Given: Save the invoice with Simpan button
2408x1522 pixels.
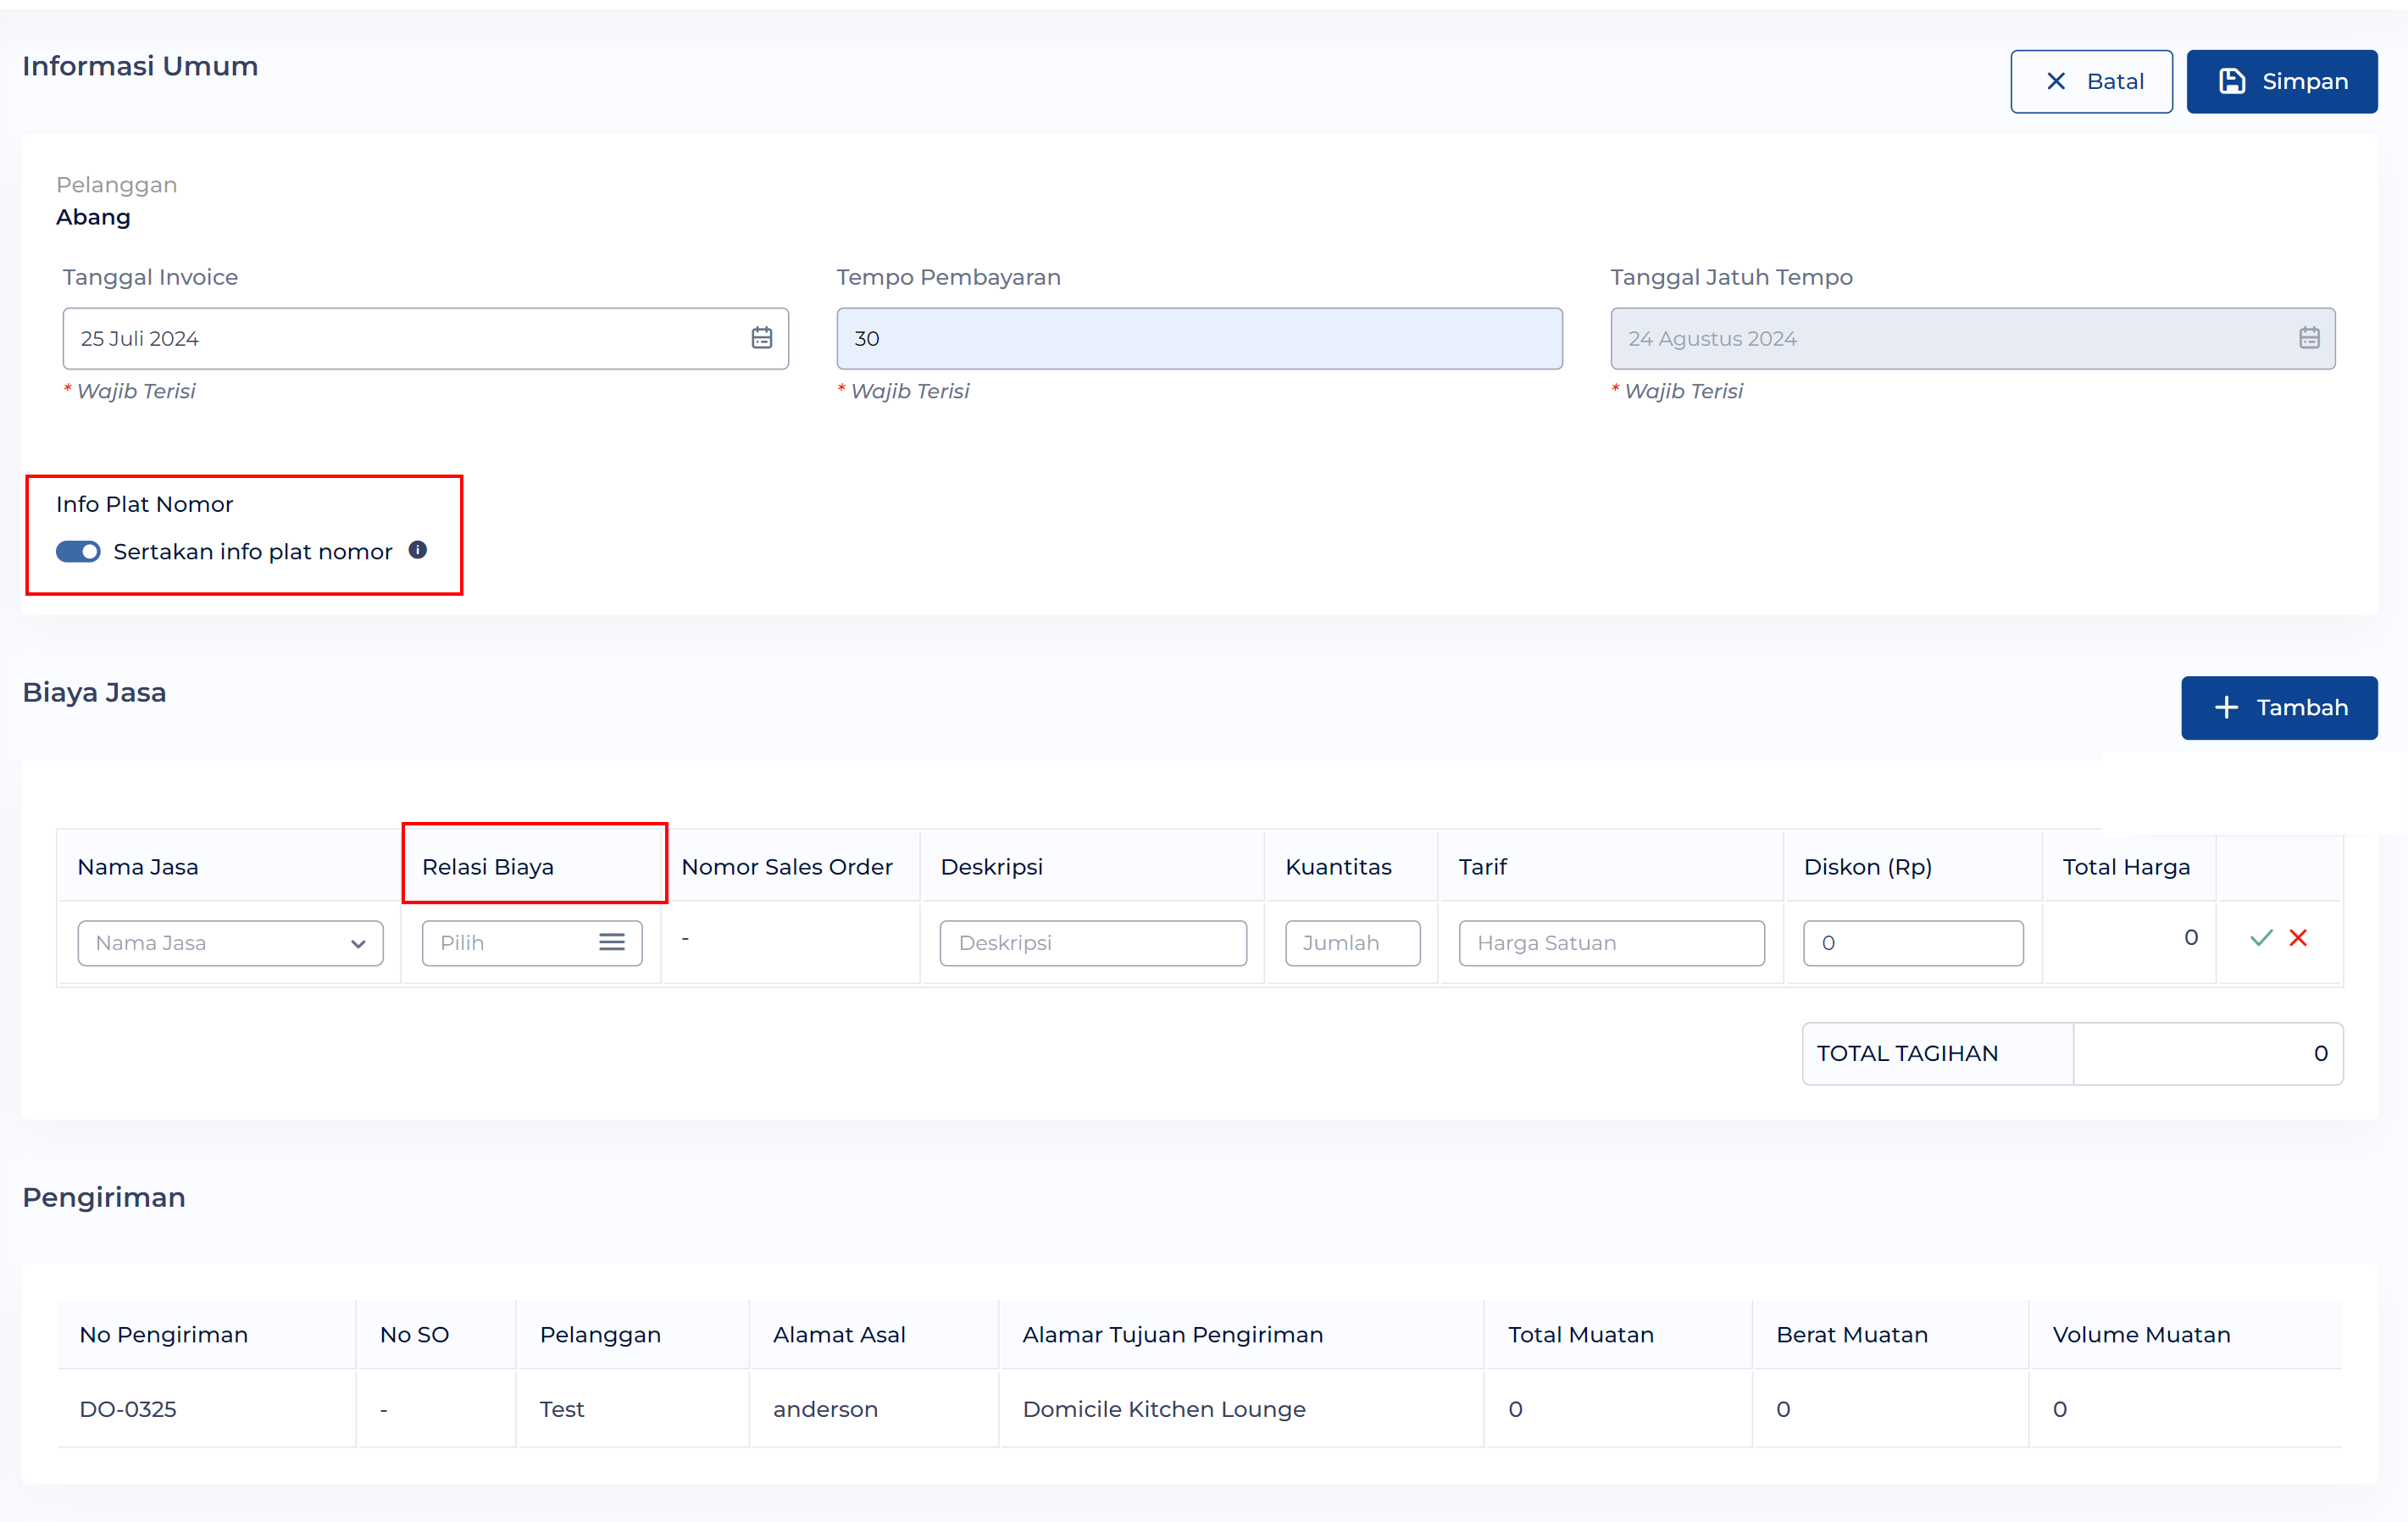Looking at the screenshot, I should [x=2281, y=81].
